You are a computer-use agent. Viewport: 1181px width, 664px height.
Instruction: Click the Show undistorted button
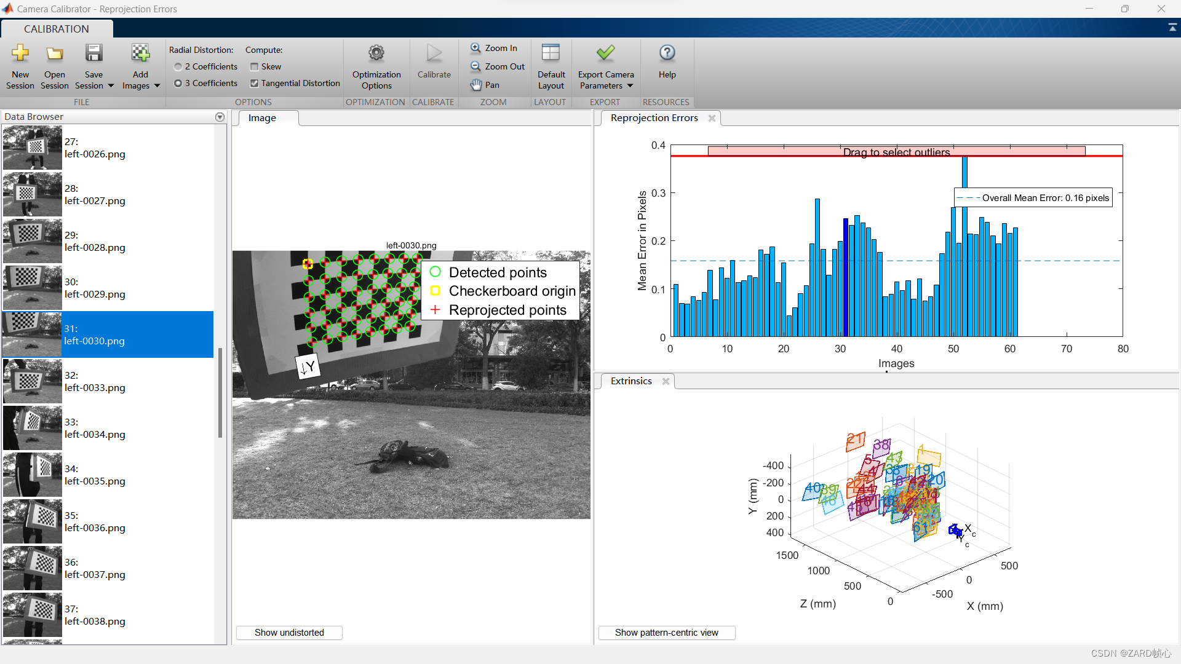tap(289, 633)
